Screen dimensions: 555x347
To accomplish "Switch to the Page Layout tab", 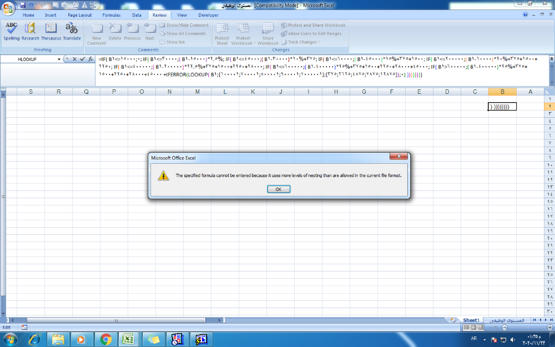I will pyautogui.click(x=79, y=15).
